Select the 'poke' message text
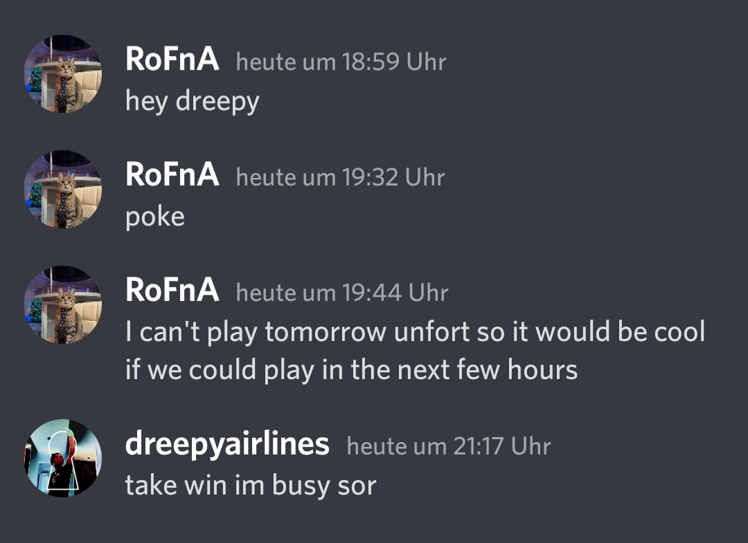Screen dimensions: 748x543 pos(155,217)
